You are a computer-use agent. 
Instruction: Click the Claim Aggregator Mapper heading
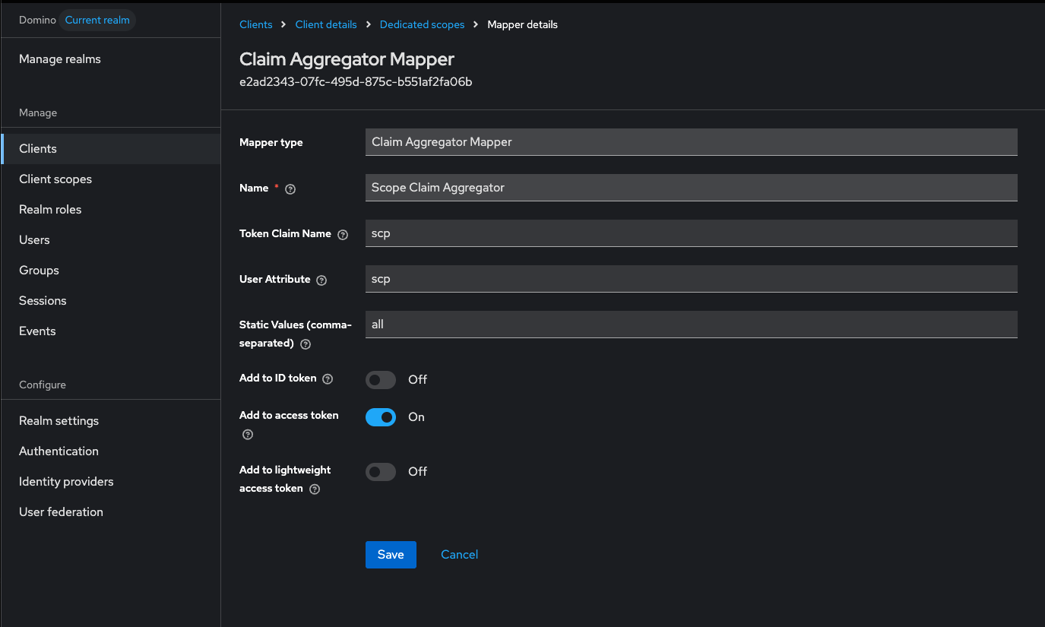[x=347, y=59]
